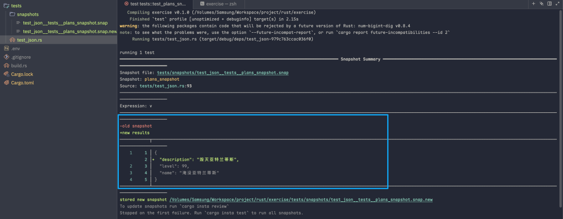563x219 pixels.
Task: Click the 'Running tests/test_json.rs' line
Action: pos(223,40)
